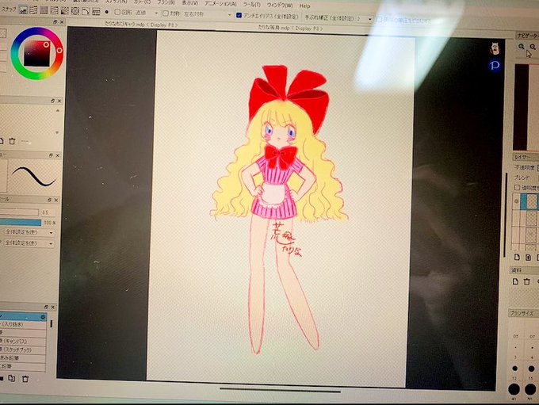Click the canvas horizontal scrollbar
The width and height of the screenshot is (539, 405).
point(280,390)
